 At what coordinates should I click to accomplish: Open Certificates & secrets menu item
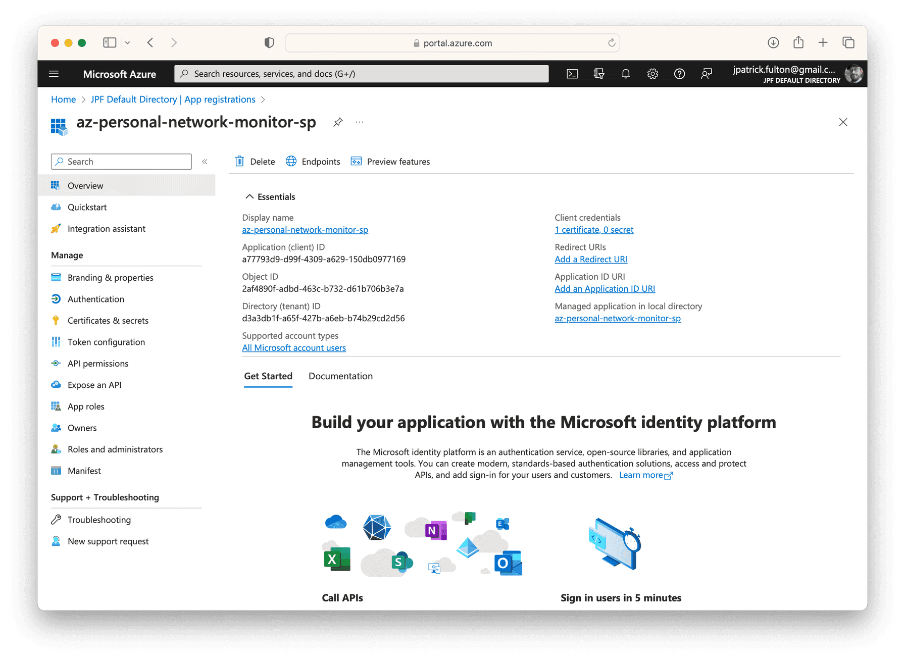click(x=108, y=321)
